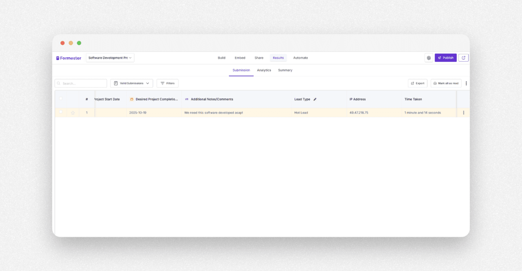The height and width of the screenshot is (271, 522).
Task: Switch to the Embed tab
Action: pyautogui.click(x=240, y=58)
